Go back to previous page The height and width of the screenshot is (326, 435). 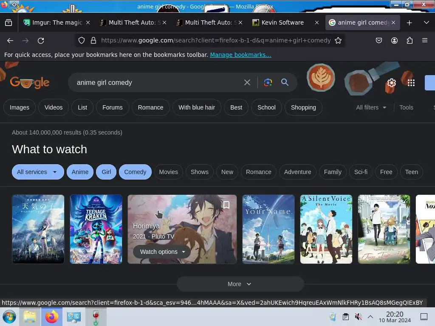(10, 41)
